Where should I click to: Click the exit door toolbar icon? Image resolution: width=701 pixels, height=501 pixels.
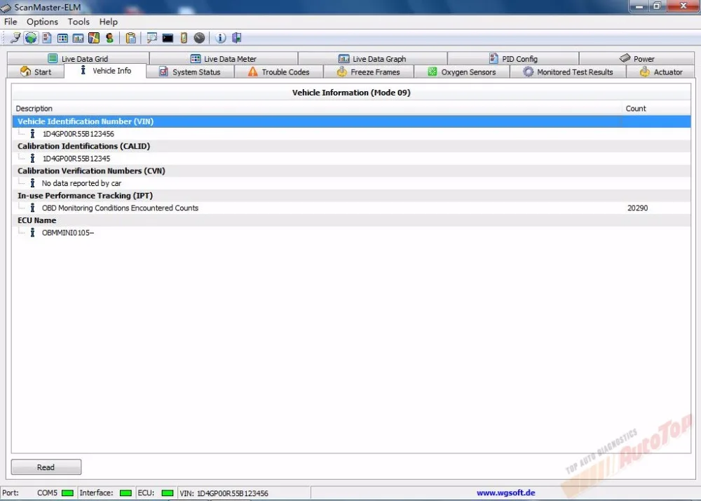(236, 38)
